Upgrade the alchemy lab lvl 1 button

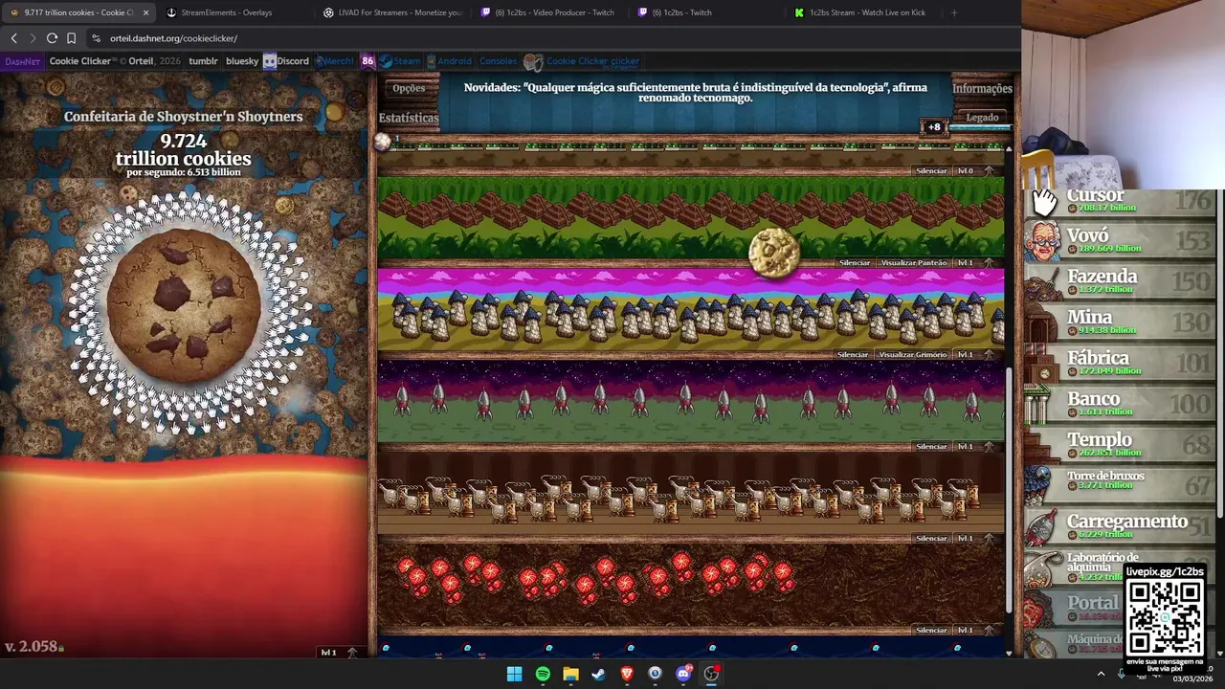[x=975, y=539]
